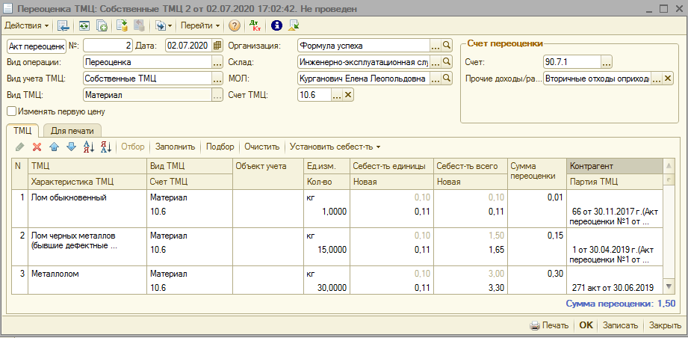Click the Дт/Кт postings result icon
The image size is (688, 338).
(255, 25)
